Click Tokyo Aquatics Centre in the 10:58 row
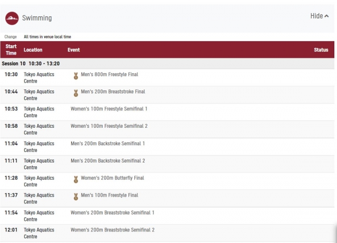Viewport: 337px width, 243px height. [39, 129]
